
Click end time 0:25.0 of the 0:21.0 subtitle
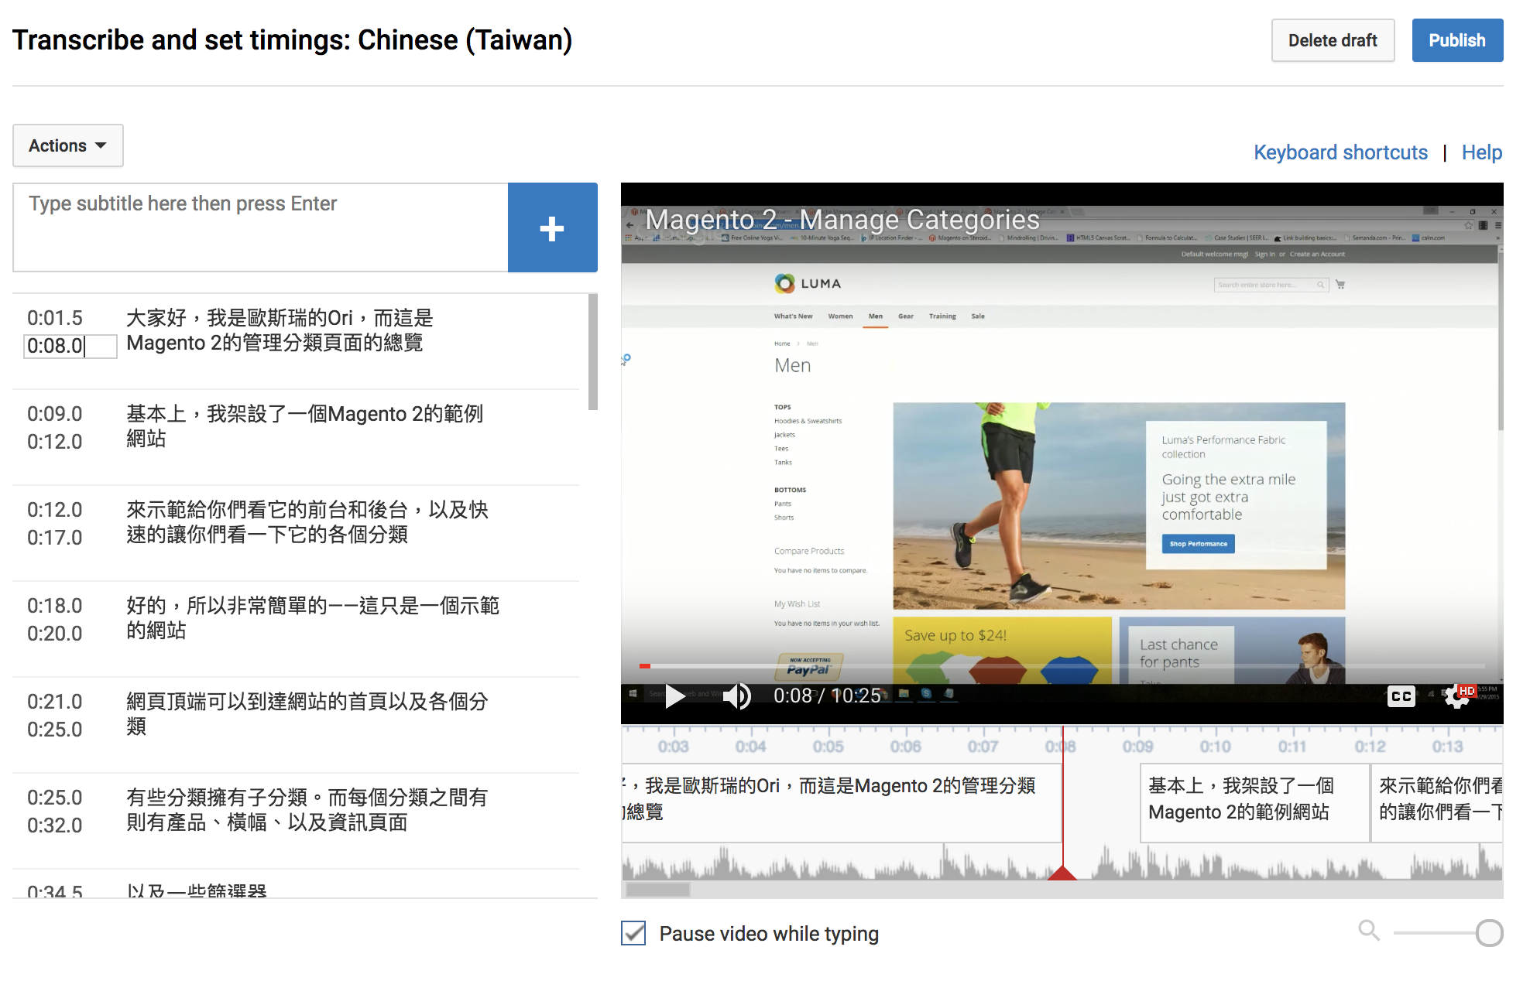[x=55, y=730]
